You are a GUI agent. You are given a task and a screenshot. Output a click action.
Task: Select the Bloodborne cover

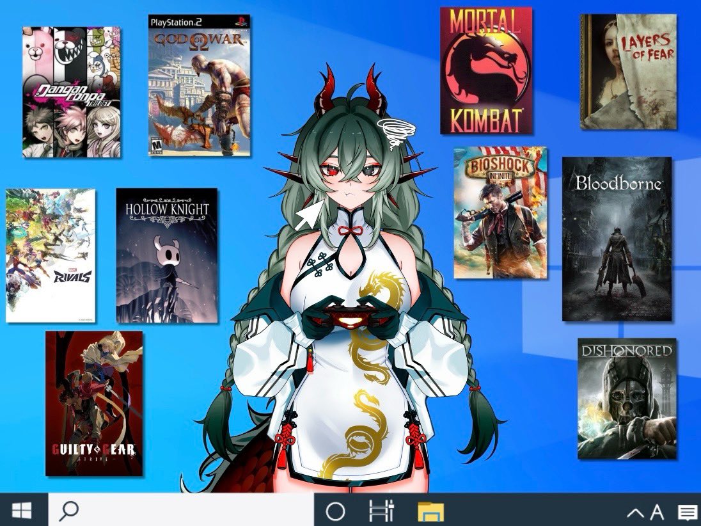617,239
